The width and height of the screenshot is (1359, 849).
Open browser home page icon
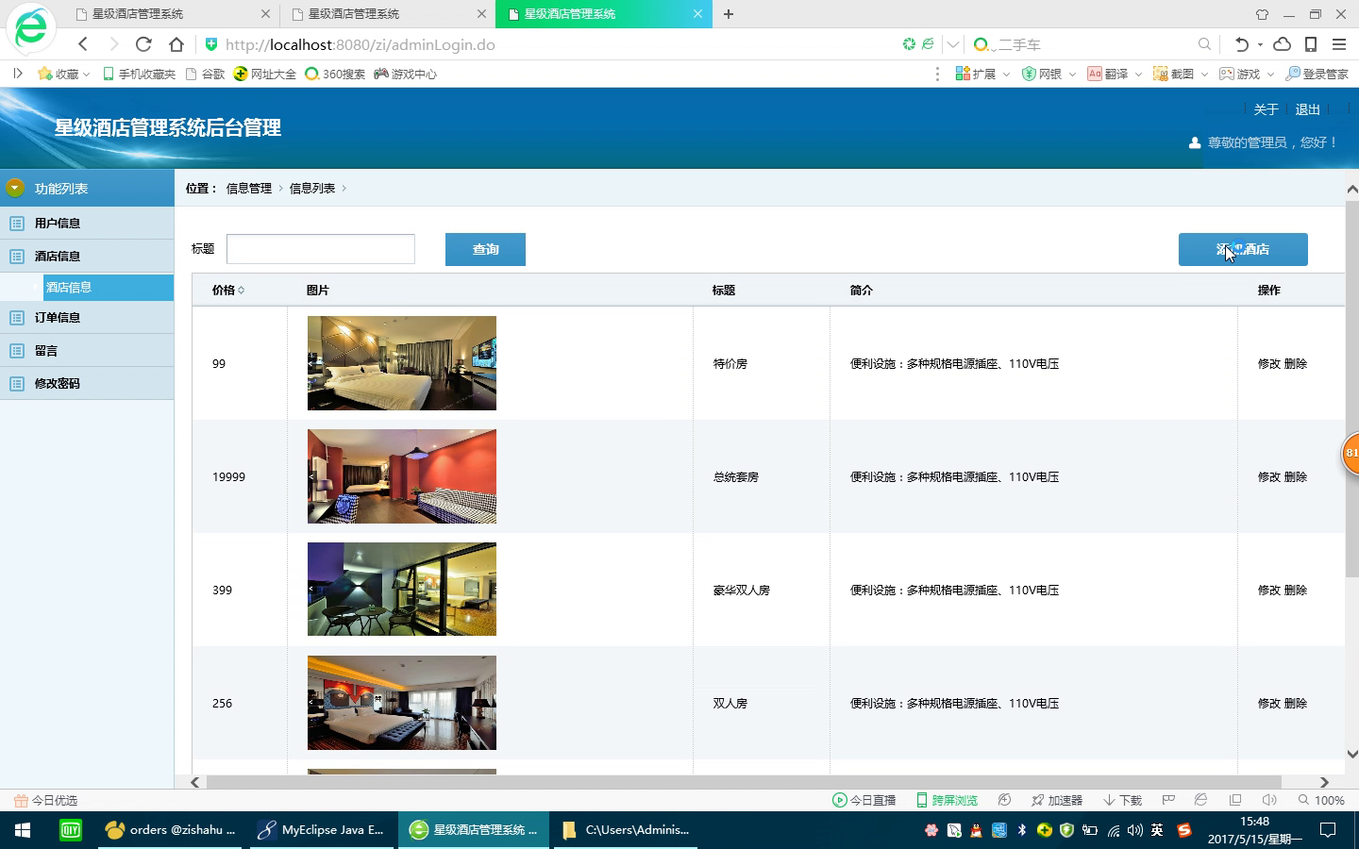176,44
